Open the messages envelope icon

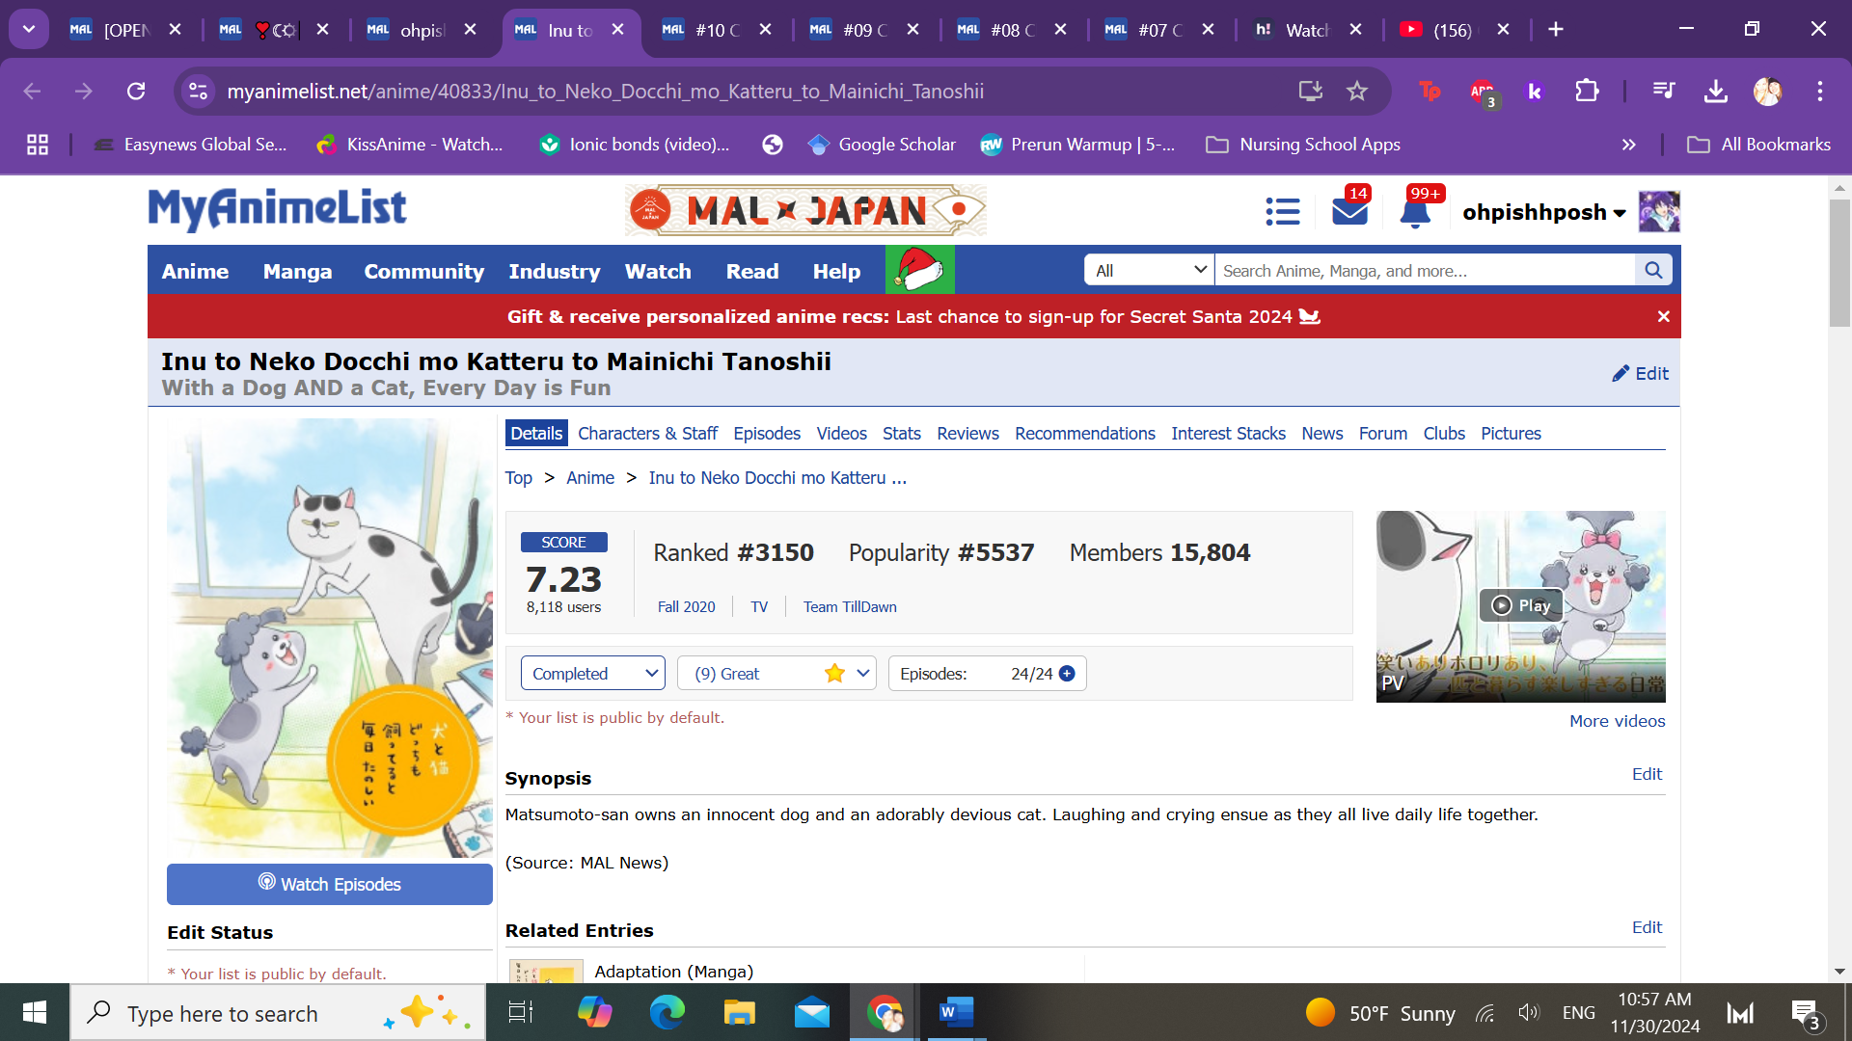point(1348,212)
